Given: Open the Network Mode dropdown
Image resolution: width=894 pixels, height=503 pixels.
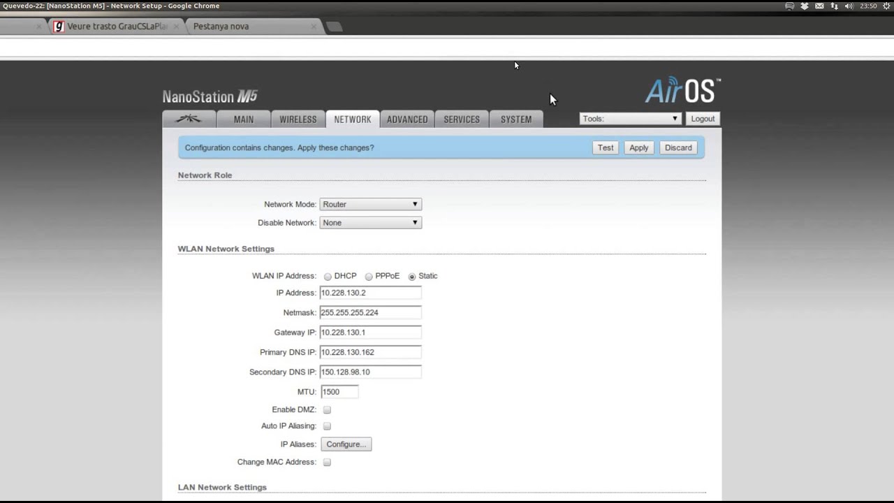Looking at the screenshot, I should [x=370, y=204].
